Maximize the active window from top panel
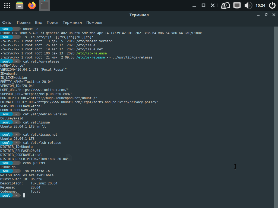The height and width of the screenshot is (208, 278). point(204,5)
